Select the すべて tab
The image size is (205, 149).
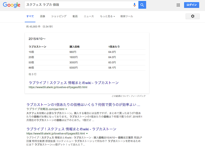pos(30,16)
